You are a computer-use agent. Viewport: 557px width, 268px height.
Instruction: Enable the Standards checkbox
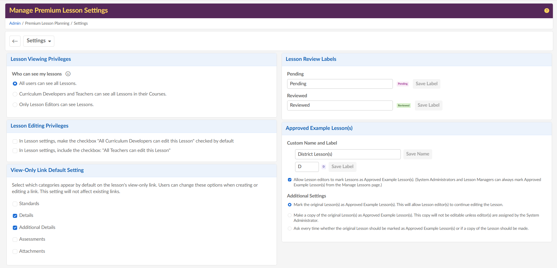coord(15,204)
